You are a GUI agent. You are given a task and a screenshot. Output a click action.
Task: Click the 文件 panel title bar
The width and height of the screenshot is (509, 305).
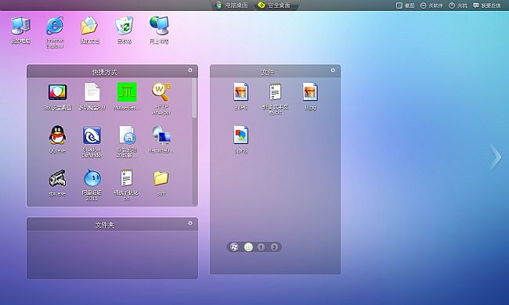[276, 71]
